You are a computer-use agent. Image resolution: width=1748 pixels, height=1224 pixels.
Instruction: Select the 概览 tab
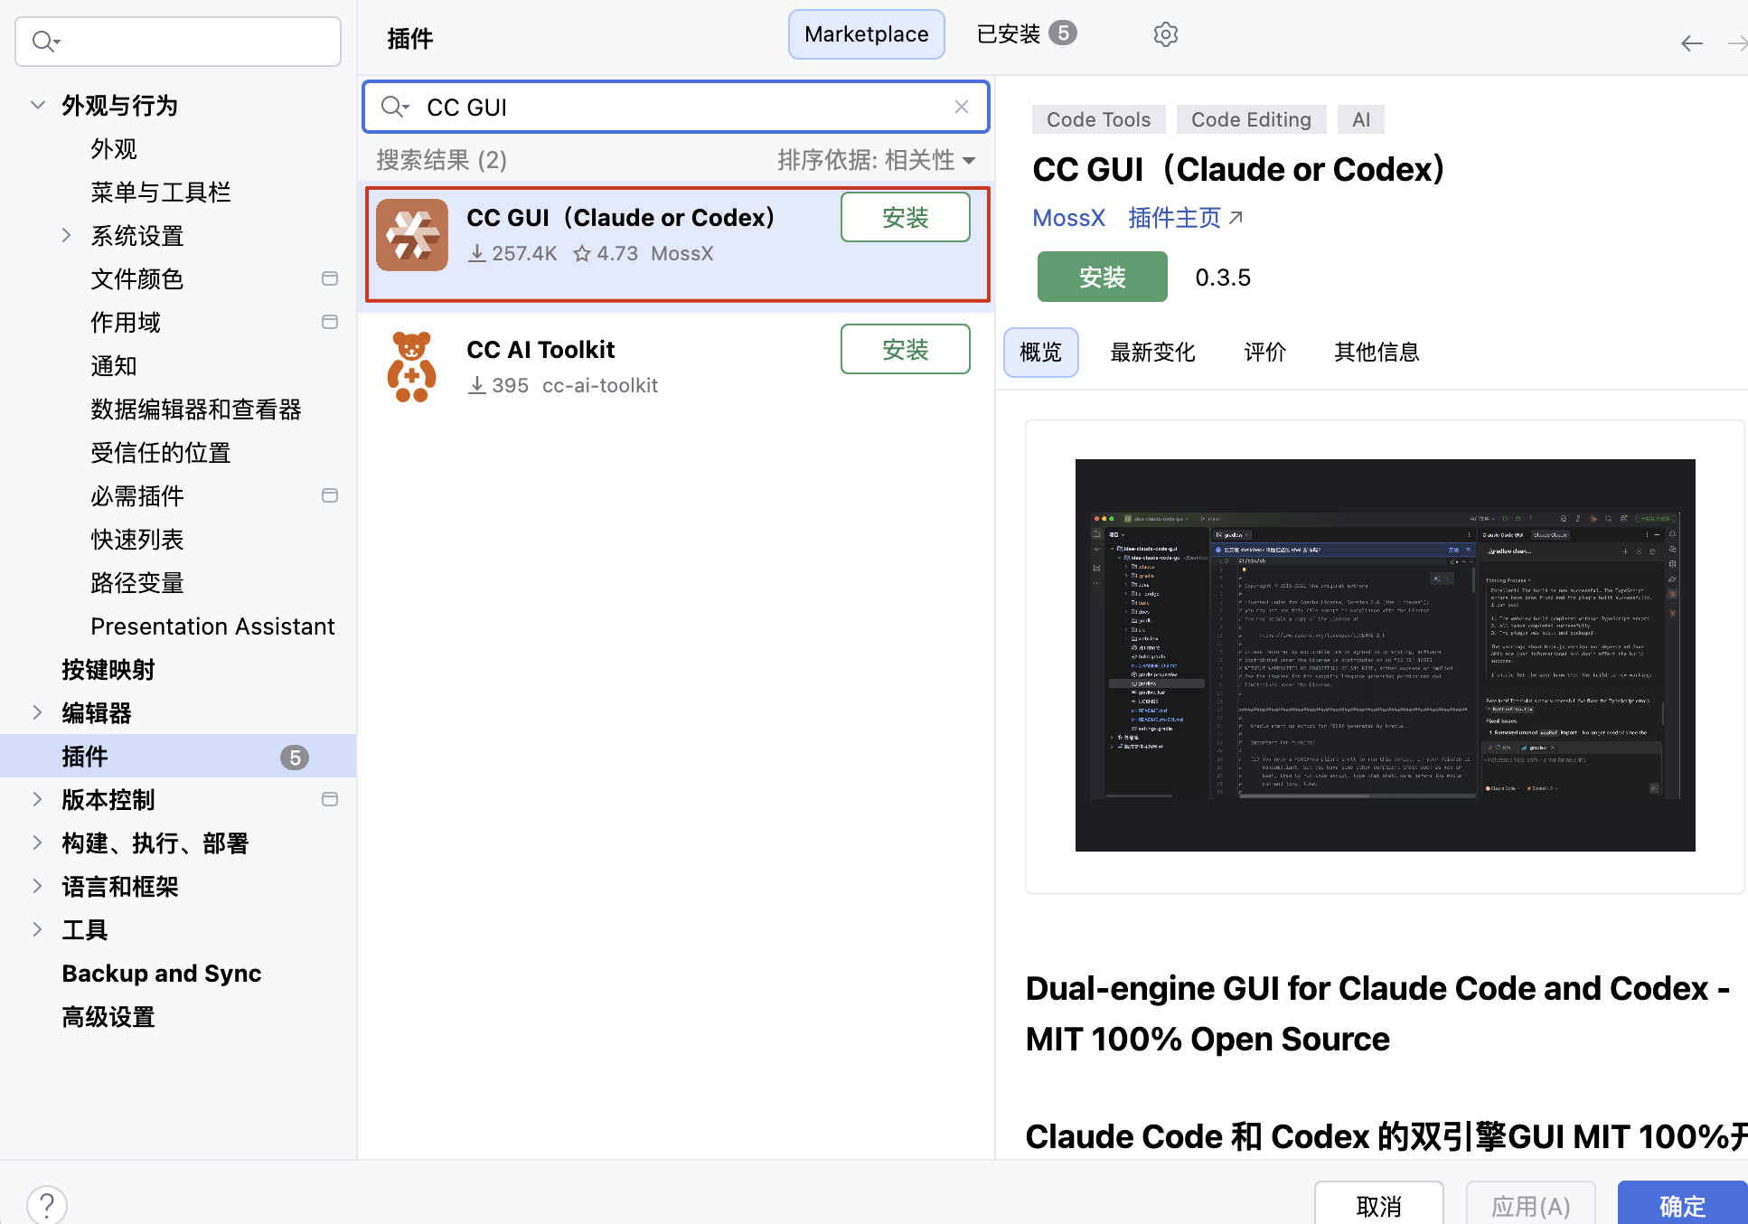coord(1040,353)
